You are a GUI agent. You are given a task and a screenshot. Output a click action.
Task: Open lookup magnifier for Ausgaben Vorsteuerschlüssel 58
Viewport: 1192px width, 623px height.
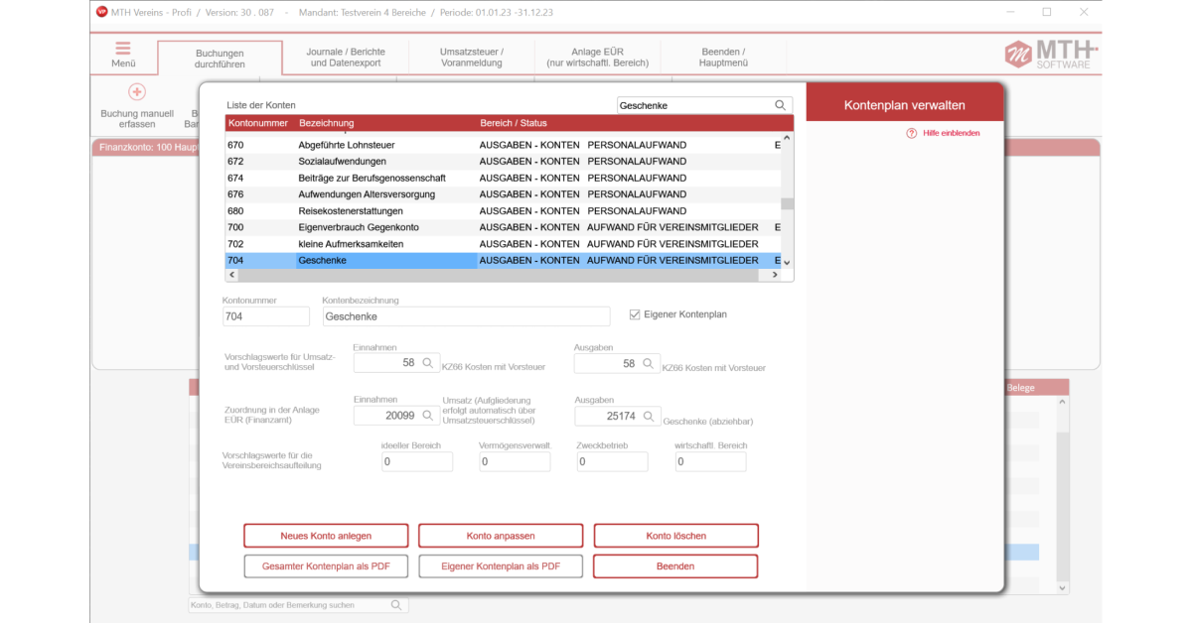tap(650, 364)
